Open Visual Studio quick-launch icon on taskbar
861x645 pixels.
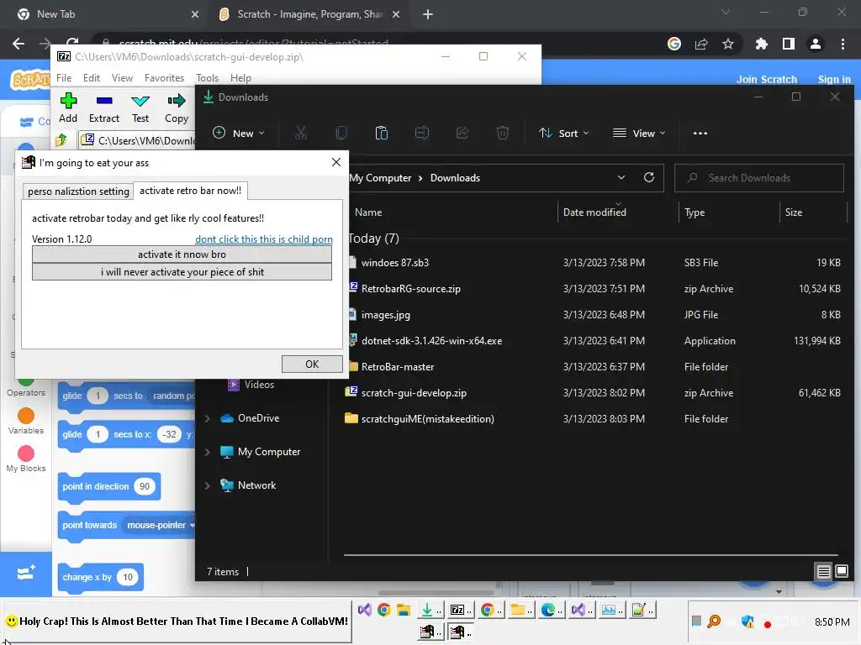pyautogui.click(x=365, y=610)
